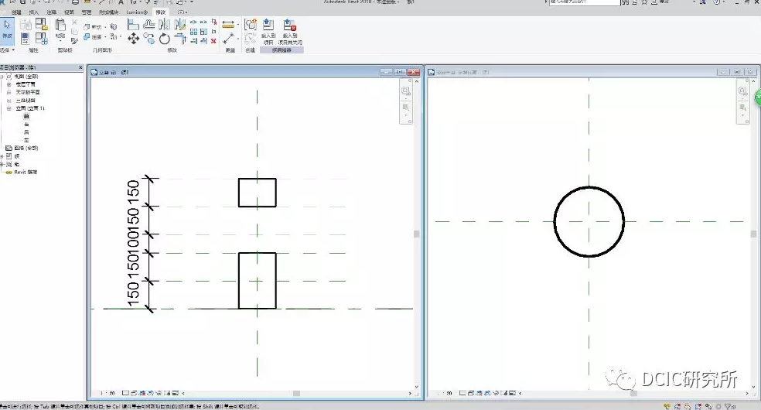This screenshot has height=410, width=761.
Task: Select the 后 elevation view
Action: [26, 132]
